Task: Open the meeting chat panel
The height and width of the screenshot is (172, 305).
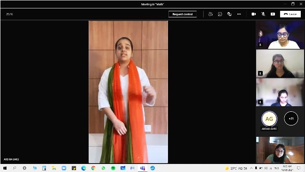Action: click(220, 14)
